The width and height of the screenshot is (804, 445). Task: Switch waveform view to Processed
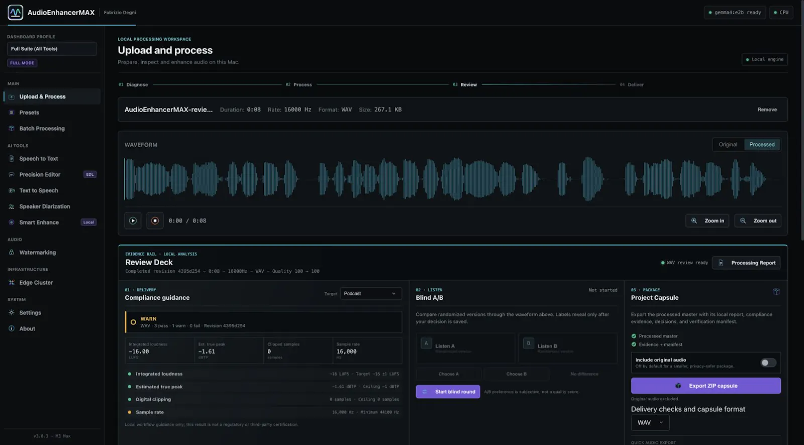click(762, 145)
